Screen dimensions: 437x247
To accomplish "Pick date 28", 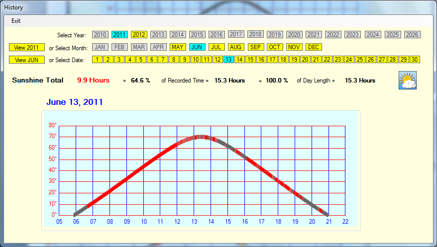I will tap(393, 60).
